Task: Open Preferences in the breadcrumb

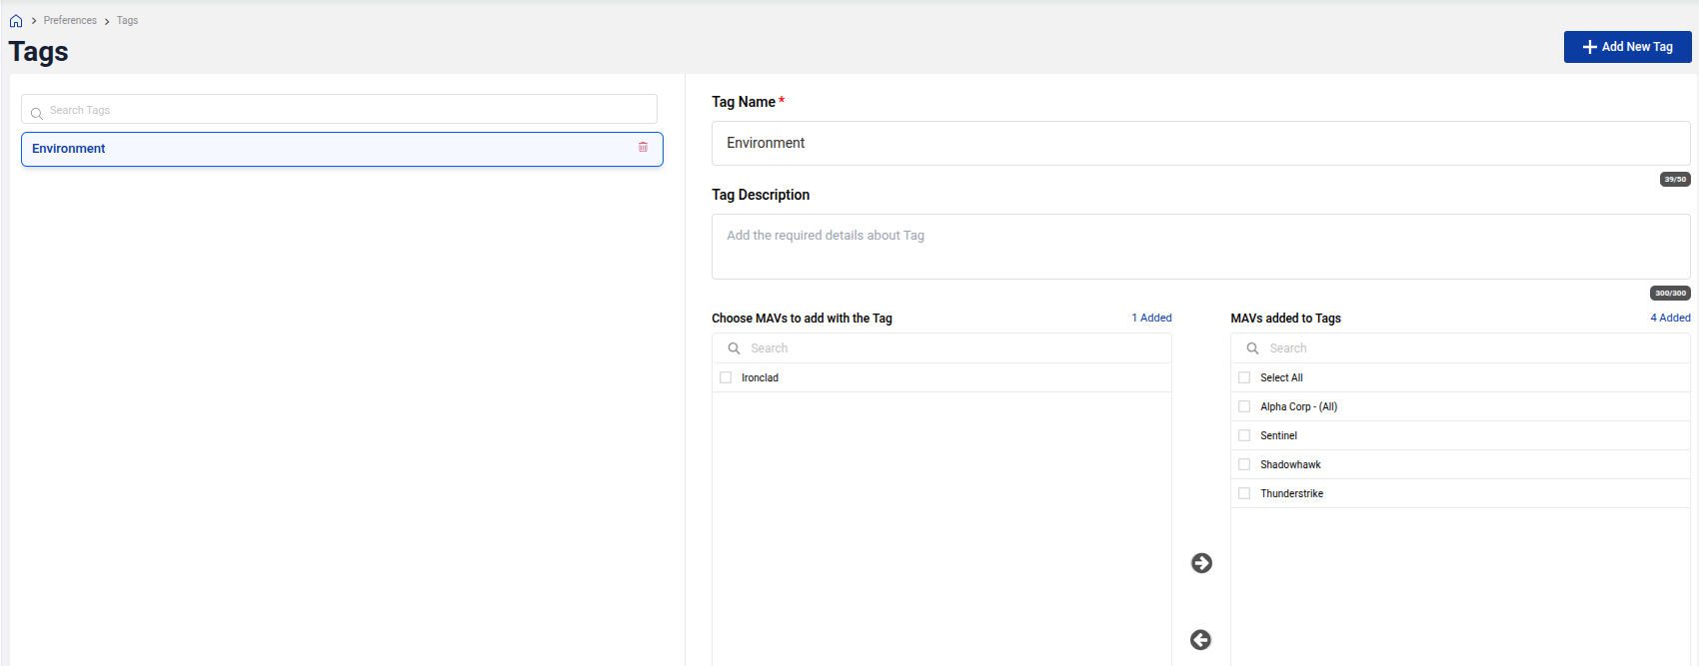Action: click(70, 21)
